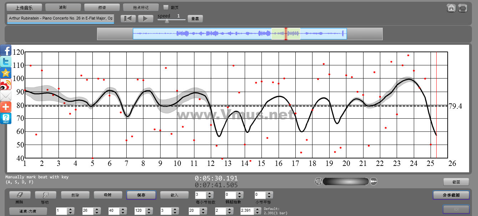This screenshot has height=216, width=478.
Task: Click the Weibo share icon
Action: (x=6, y=85)
